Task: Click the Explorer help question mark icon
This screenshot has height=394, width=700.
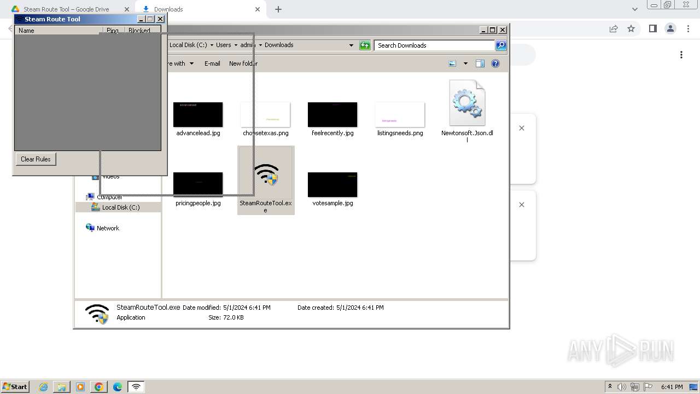Action: [495, 63]
